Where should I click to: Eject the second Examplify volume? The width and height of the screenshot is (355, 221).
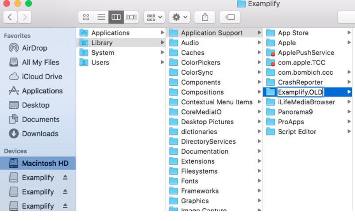point(65,192)
